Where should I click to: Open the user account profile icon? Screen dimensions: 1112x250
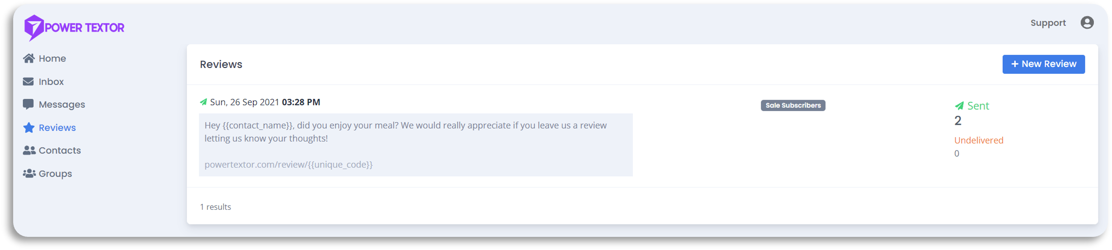tap(1087, 23)
